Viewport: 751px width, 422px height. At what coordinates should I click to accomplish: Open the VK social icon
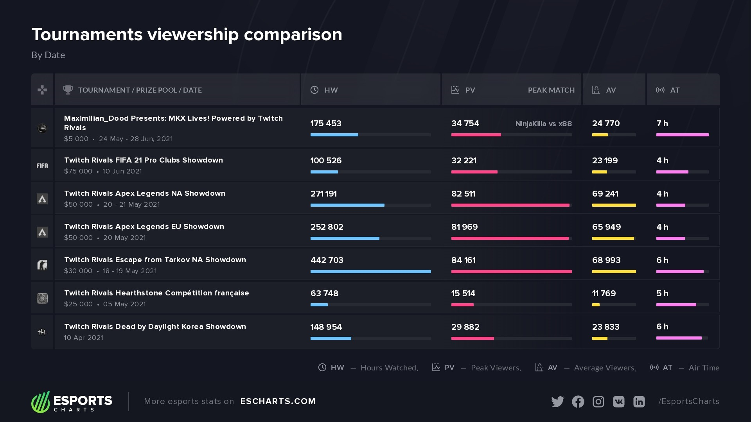618,402
